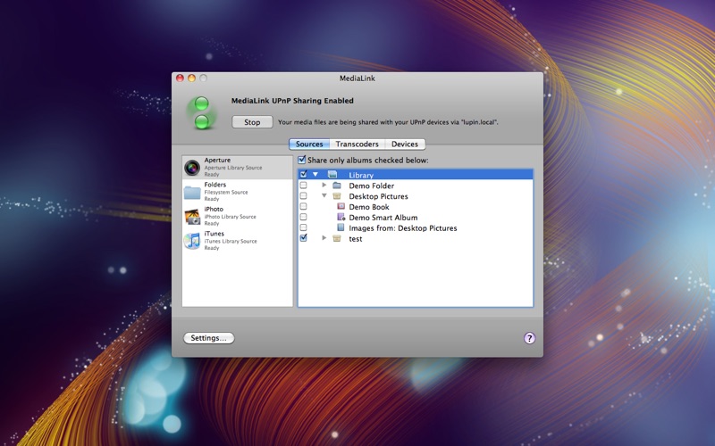Uncheck the test album checkbox

coord(304,238)
